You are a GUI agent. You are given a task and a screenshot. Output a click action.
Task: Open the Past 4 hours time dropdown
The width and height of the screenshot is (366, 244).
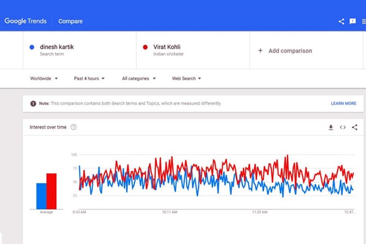tap(89, 79)
